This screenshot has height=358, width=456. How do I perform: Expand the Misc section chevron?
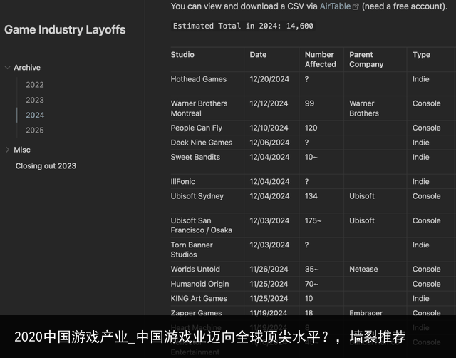tap(8, 150)
